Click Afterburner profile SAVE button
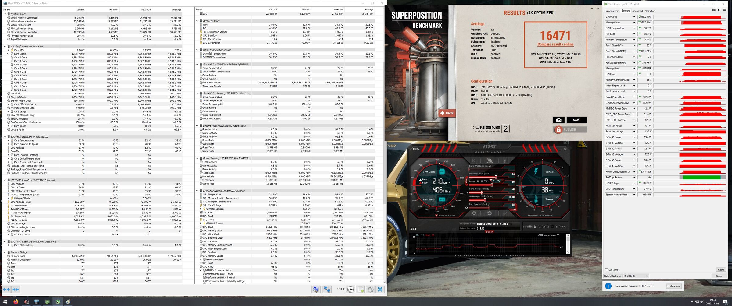 [563, 227]
